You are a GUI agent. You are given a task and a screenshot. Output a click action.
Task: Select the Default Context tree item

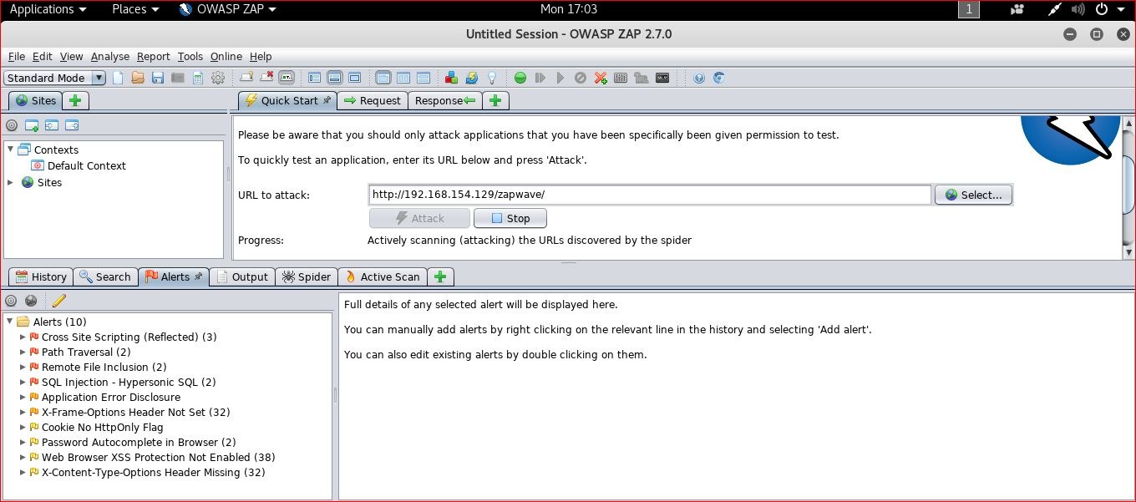pyautogui.click(x=87, y=165)
